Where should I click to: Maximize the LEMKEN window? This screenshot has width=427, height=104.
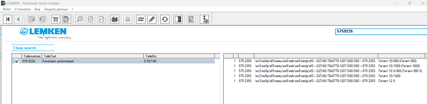pos(409,3)
